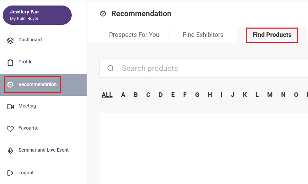The width and height of the screenshot is (308, 184).
Task: Open the Jewllery Fair role button
Action: click(37, 15)
